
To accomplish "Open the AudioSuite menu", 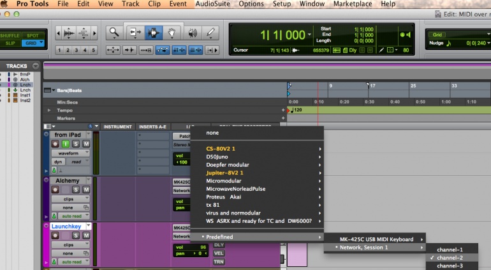I will 212,4.
